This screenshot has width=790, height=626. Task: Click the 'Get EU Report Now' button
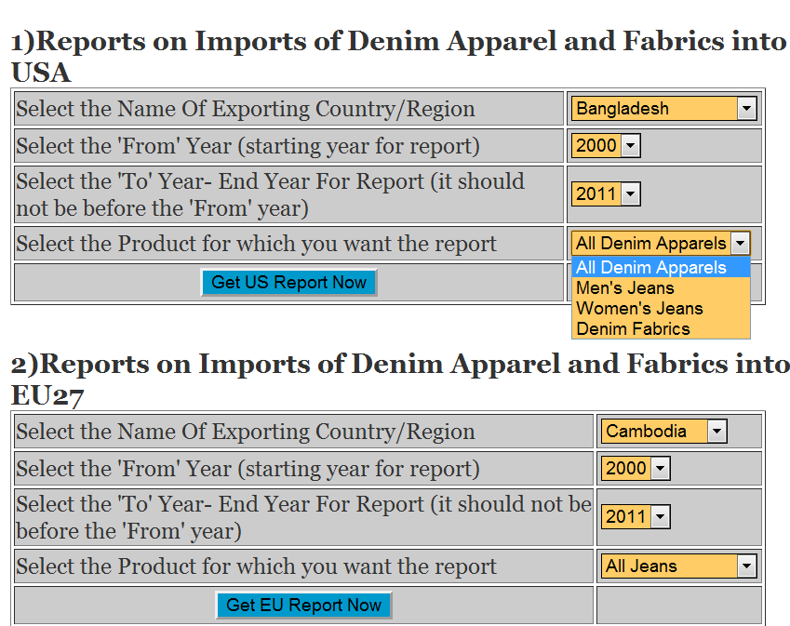click(303, 606)
